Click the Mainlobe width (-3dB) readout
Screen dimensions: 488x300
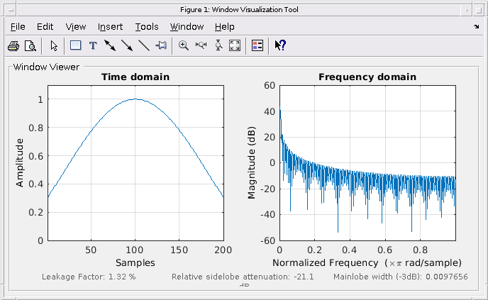(401, 277)
